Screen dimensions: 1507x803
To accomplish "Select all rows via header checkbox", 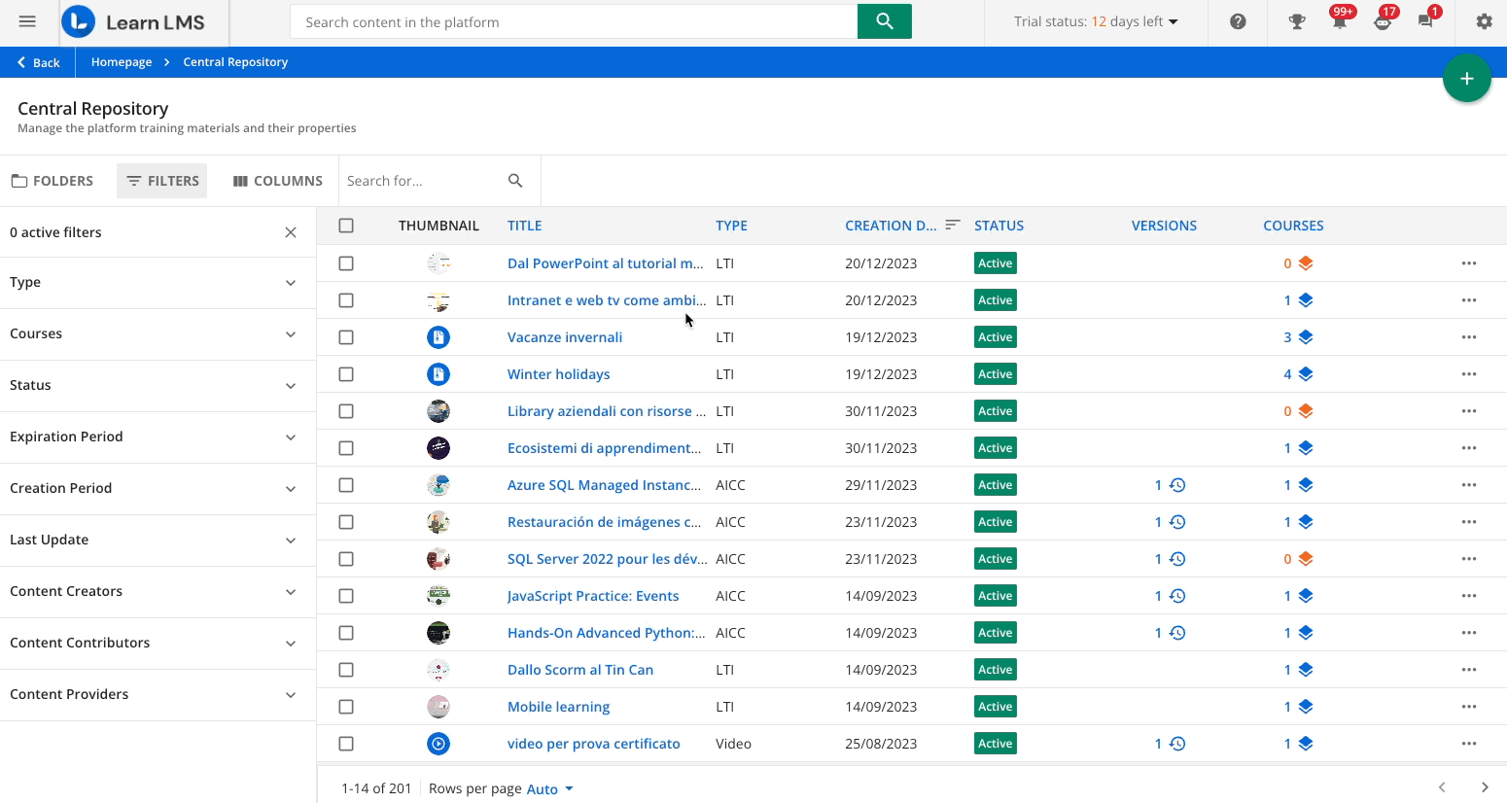I will pyautogui.click(x=346, y=225).
